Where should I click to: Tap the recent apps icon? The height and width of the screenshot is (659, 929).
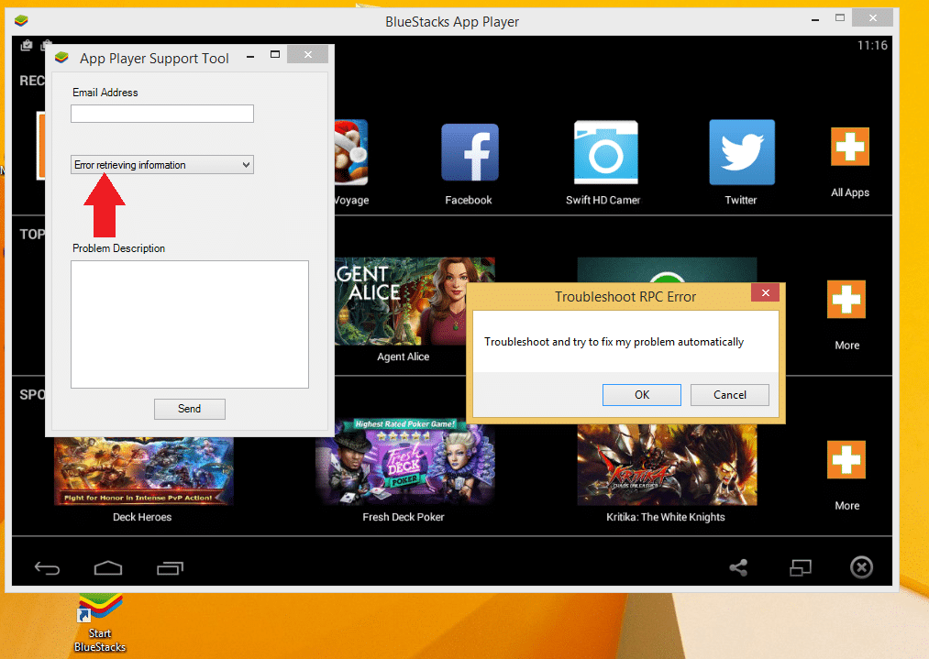click(x=170, y=568)
